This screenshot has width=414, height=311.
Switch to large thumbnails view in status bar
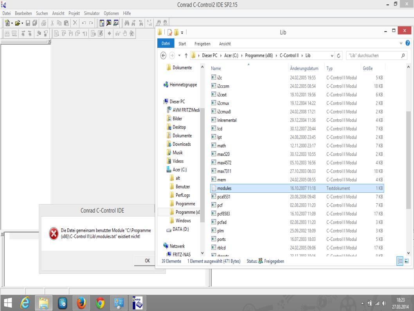(x=407, y=261)
